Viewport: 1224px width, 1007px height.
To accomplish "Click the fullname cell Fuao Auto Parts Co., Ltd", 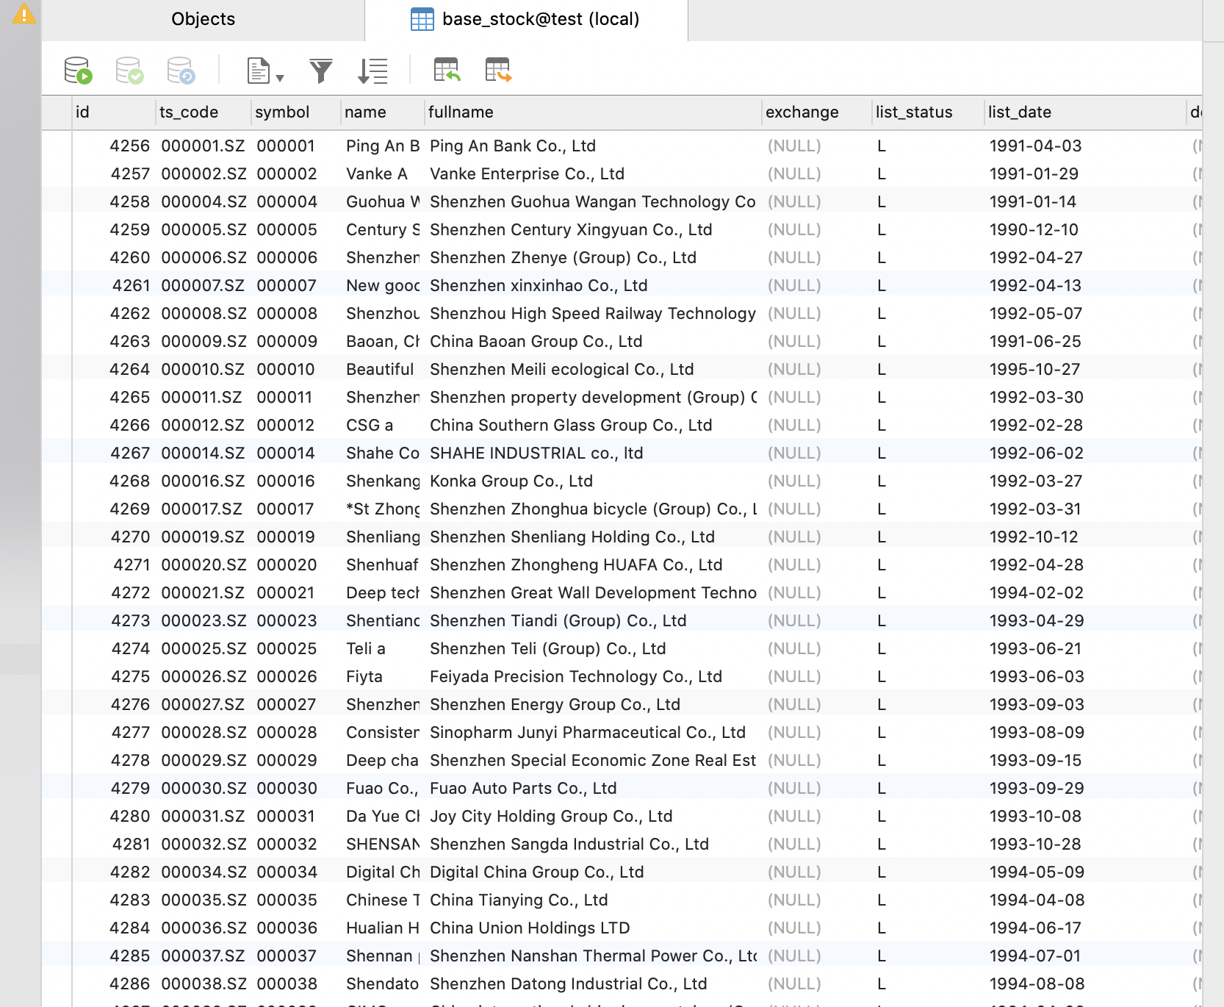I will pos(593,789).
